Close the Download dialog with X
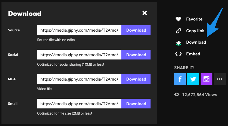This screenshot has height=126, width=228. pyautogui.click(x=145, y=13)
